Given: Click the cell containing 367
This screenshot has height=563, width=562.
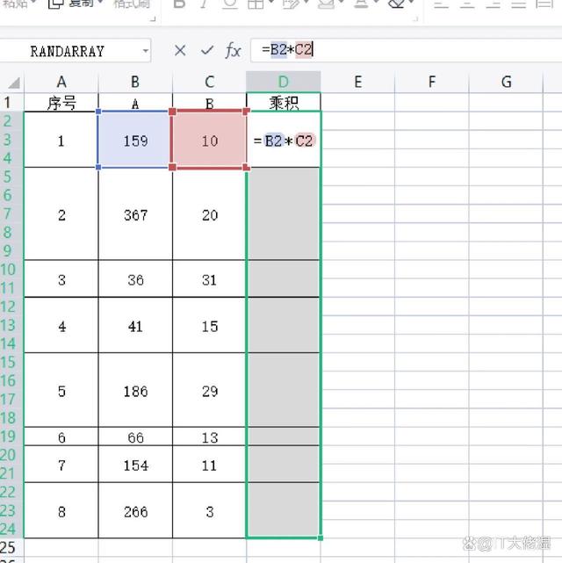Looking at the screenshot, I should [x=135, y=214].
